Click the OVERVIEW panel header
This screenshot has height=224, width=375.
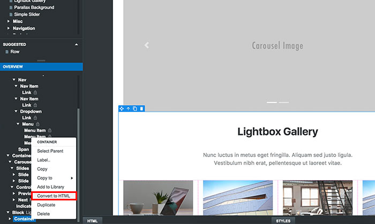coord(41,67)
